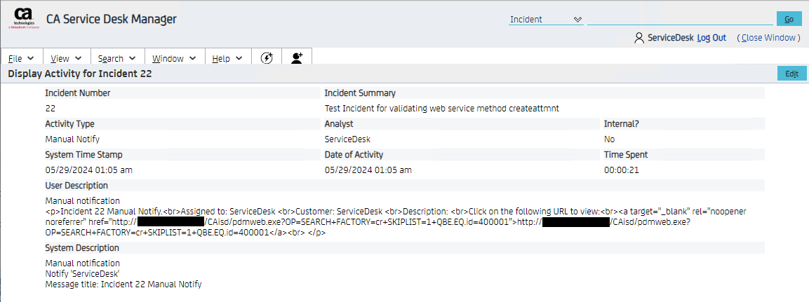The image size is (809, 302).
Task: Open the Incident search type dropdown
Action: point(546,20)
